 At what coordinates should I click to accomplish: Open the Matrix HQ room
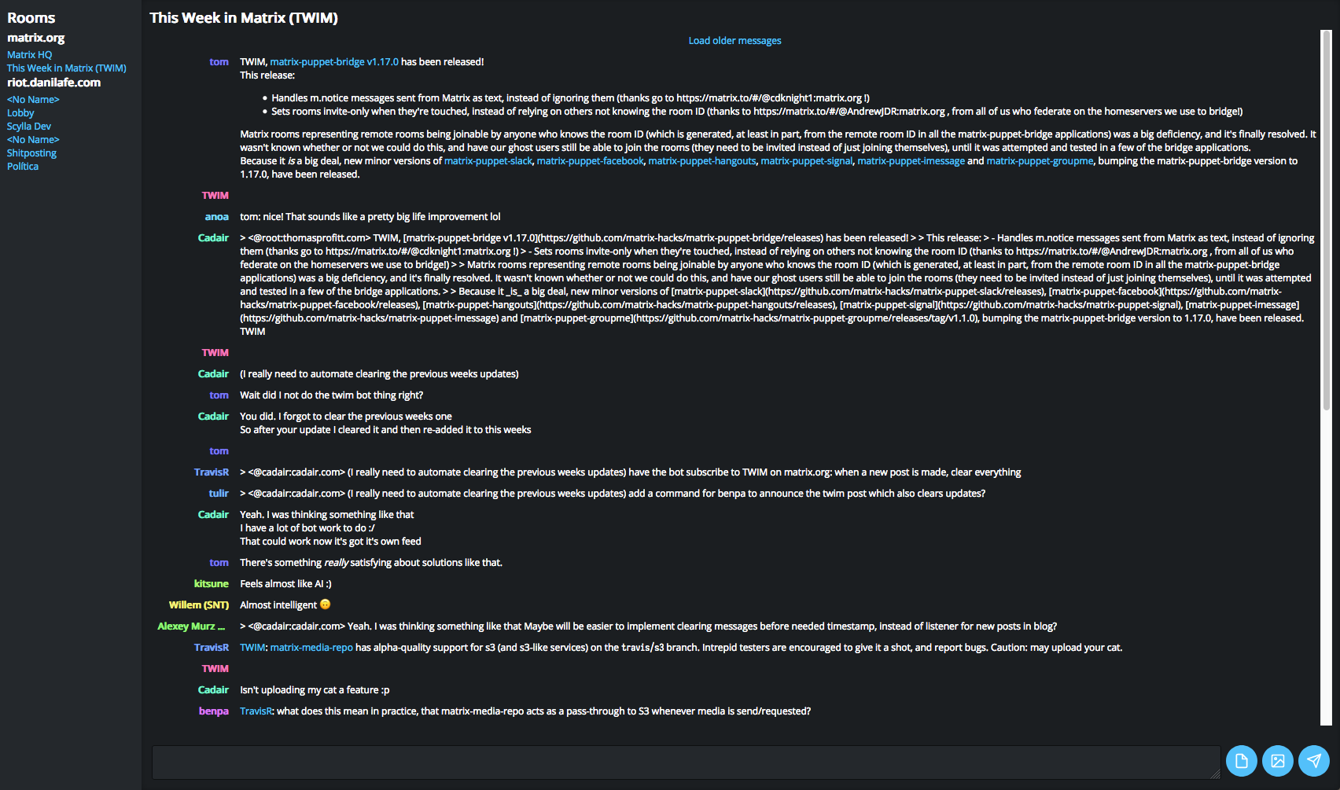(29, 55)
